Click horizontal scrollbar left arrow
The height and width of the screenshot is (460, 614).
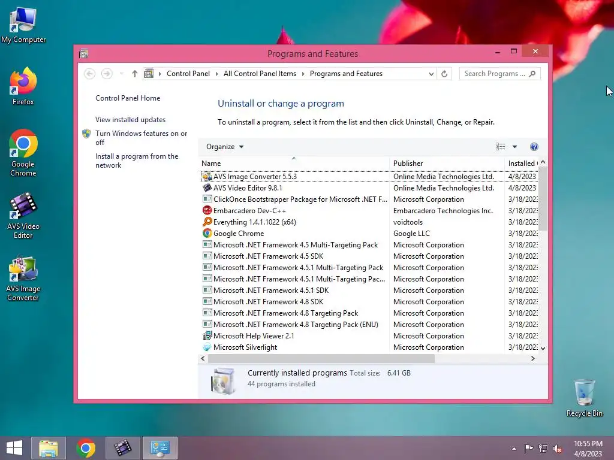click(x=203, y=358)
